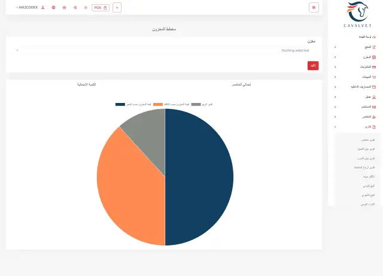The height and width of the screenshot is (276, 383).
Task: Click the dashboard icon (لوحة القيادة)
Action: point(374,37)
